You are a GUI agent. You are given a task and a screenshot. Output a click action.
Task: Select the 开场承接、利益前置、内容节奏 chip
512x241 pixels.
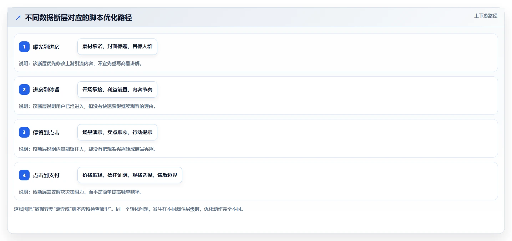click(117, 89)
